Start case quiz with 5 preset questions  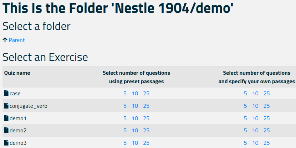click(x=125, y=94)
